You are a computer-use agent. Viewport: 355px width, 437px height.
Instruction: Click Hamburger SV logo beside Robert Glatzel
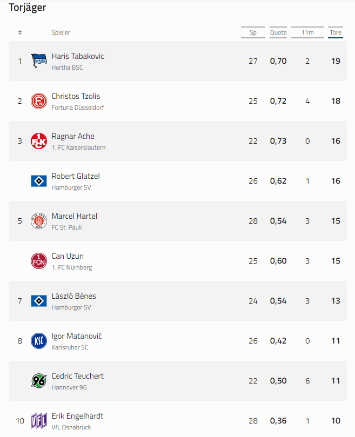pos(39,181)
